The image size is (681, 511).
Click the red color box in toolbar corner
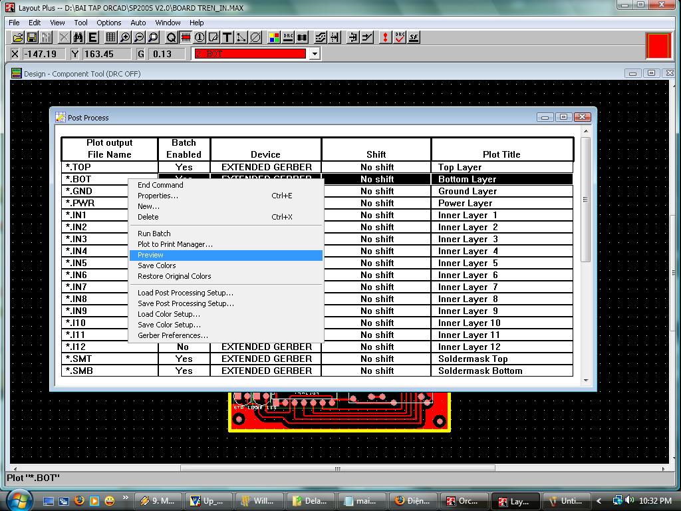(658, 45)
